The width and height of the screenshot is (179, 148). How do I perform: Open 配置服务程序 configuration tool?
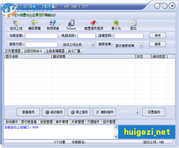(94, 25)
